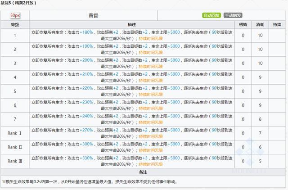Image resolution: width=288 pixels, height=190 pixels.
Task: Click consumption value 5 in Rank III row
Action: click(x=260, y=161)
